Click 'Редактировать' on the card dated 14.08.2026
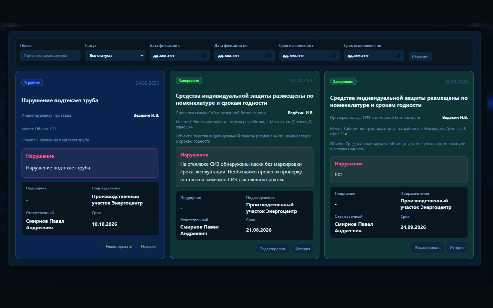This screenshot has height=308, width=493. tap(273, 249)
